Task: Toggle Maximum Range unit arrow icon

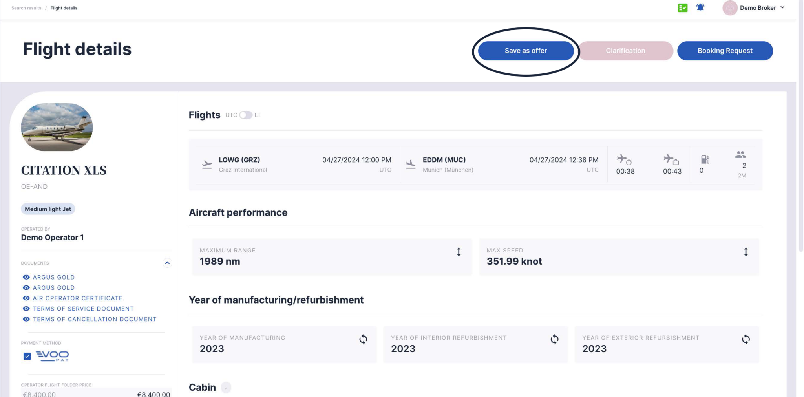Action: tap(459, 252)
